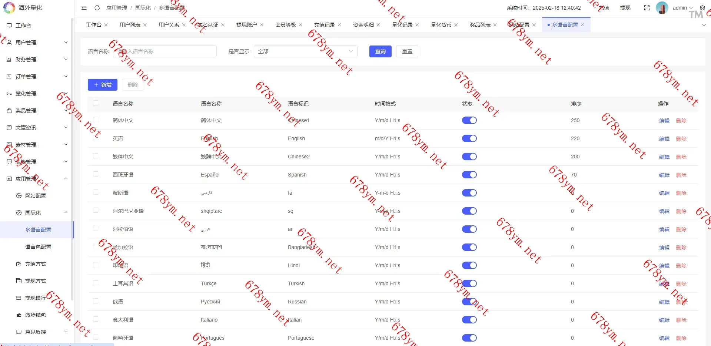Open the admin user dropdown

point(682,8)
